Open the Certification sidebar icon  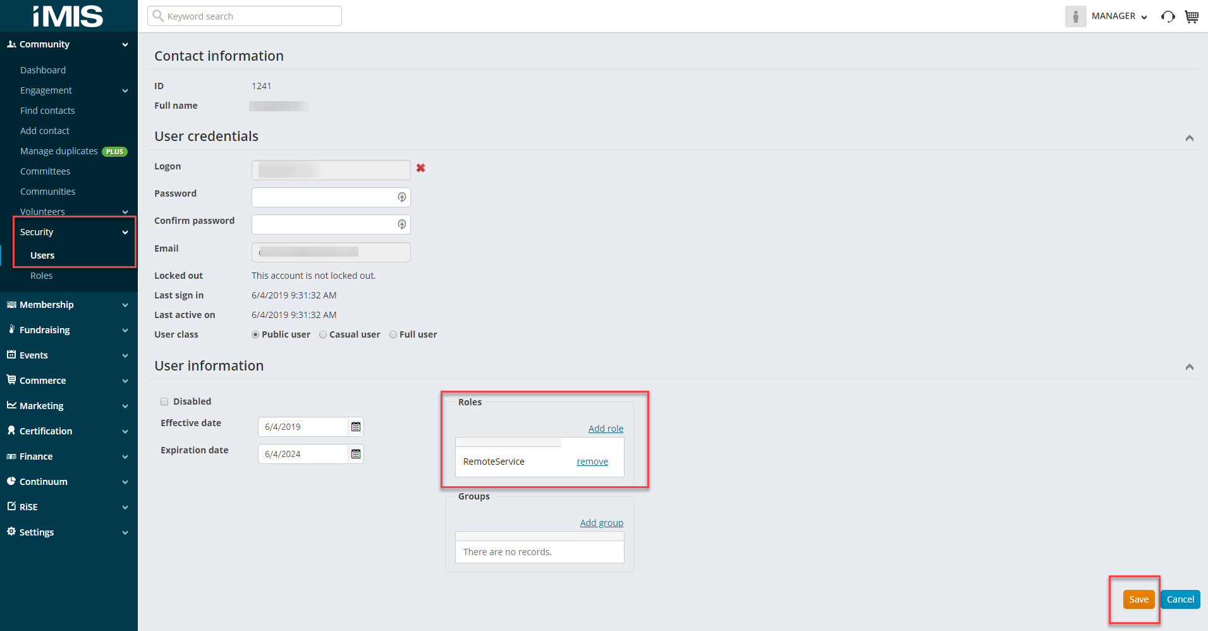(x=11, y=431)
